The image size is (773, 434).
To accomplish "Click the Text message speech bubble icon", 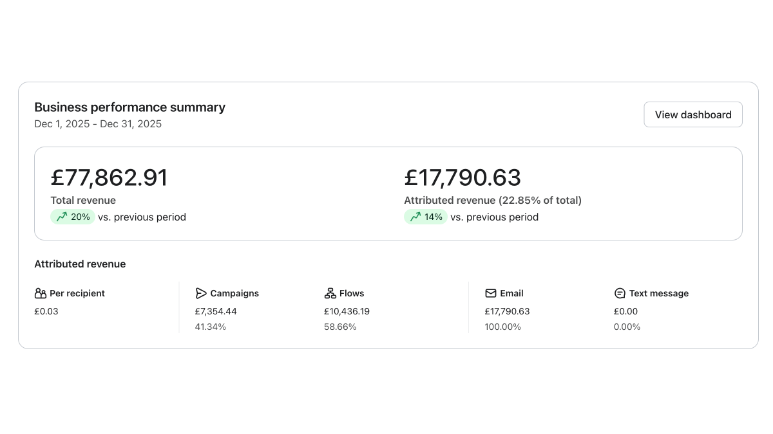I will (x=620, y=293).
